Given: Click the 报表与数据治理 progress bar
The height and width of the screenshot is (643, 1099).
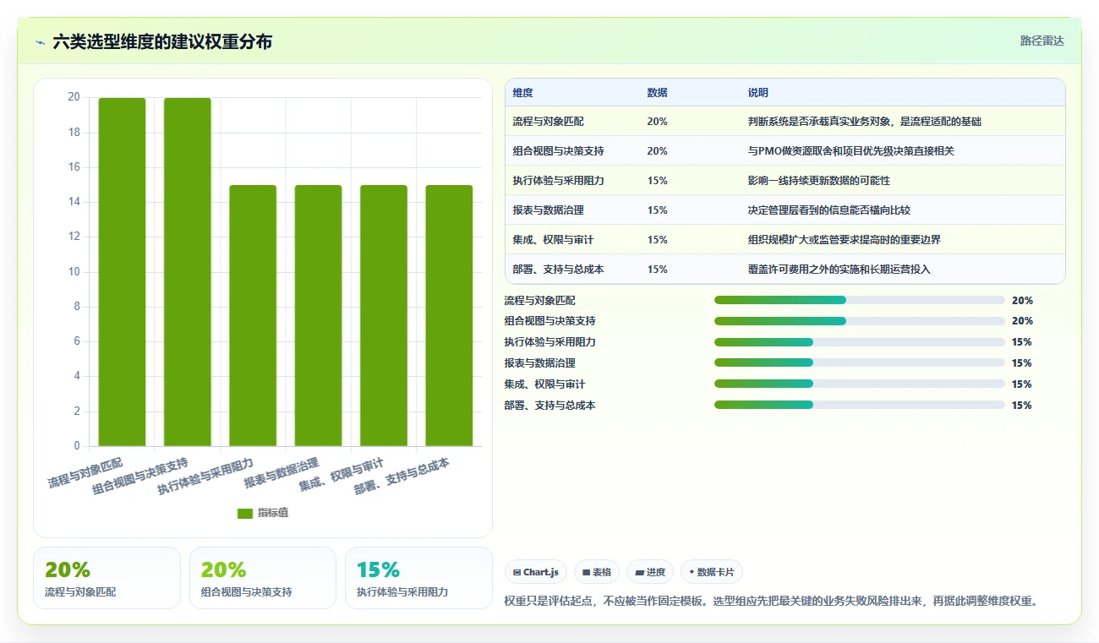Looking at the screenshot, I should click(860, 363).
